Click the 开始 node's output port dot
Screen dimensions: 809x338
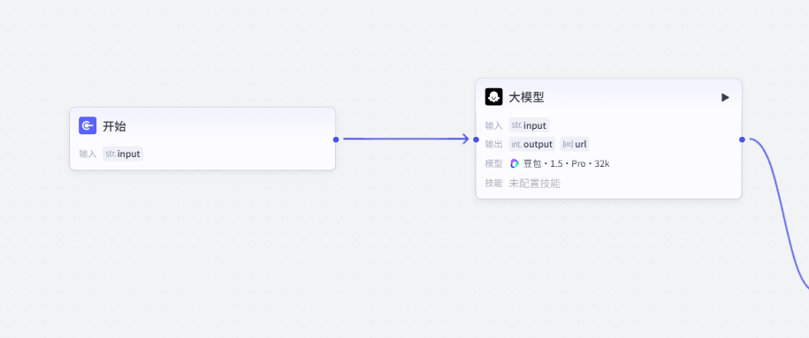tap(336, 139)
